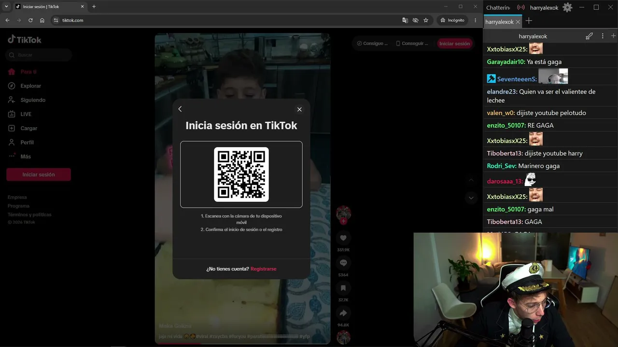Click the top-right Iniciar sesión button
This screenshot has height=347, width=618.
454,43
